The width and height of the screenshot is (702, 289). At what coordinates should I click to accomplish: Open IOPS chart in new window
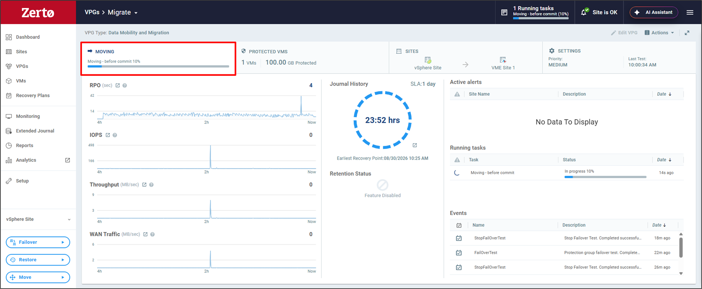[x=108, y=135]
